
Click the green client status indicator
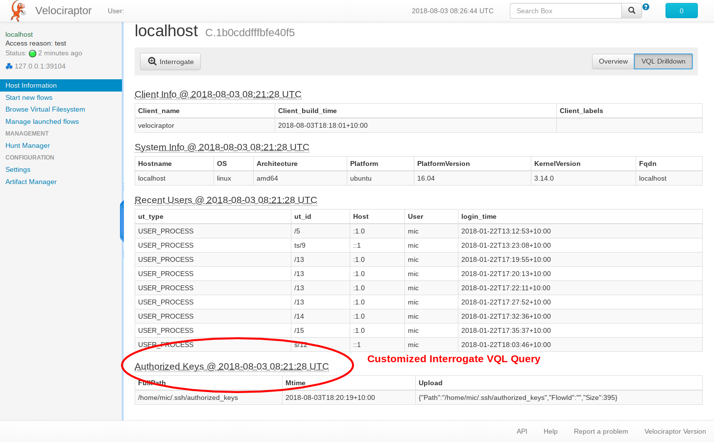coord(32,53)
